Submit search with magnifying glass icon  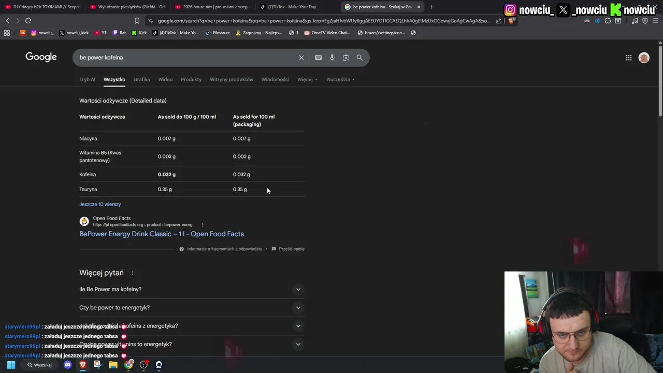359,58
